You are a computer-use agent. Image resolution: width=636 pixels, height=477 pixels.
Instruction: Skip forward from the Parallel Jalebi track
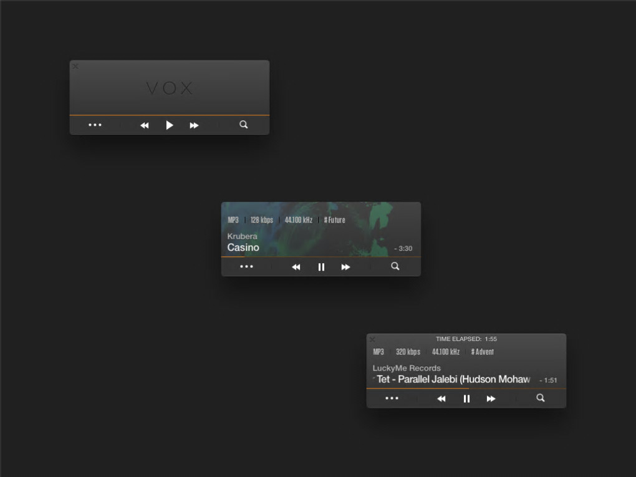click(x=491, y=398)
